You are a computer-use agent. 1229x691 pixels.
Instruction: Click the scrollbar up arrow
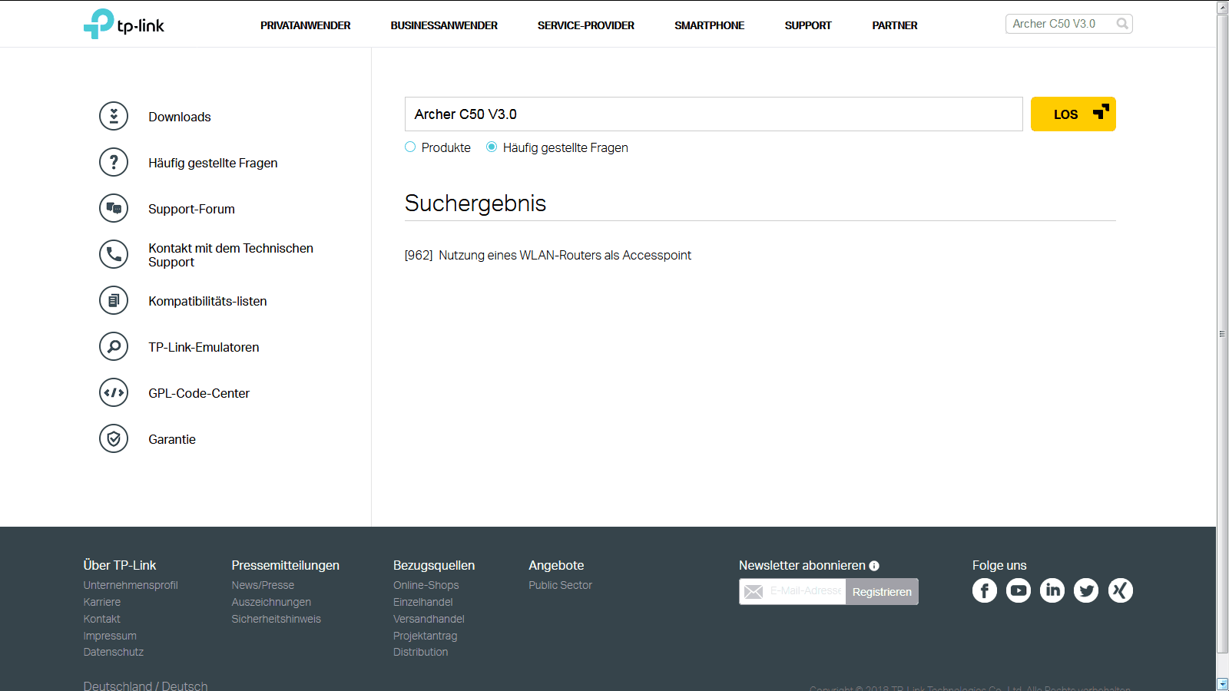[1222, 7]
